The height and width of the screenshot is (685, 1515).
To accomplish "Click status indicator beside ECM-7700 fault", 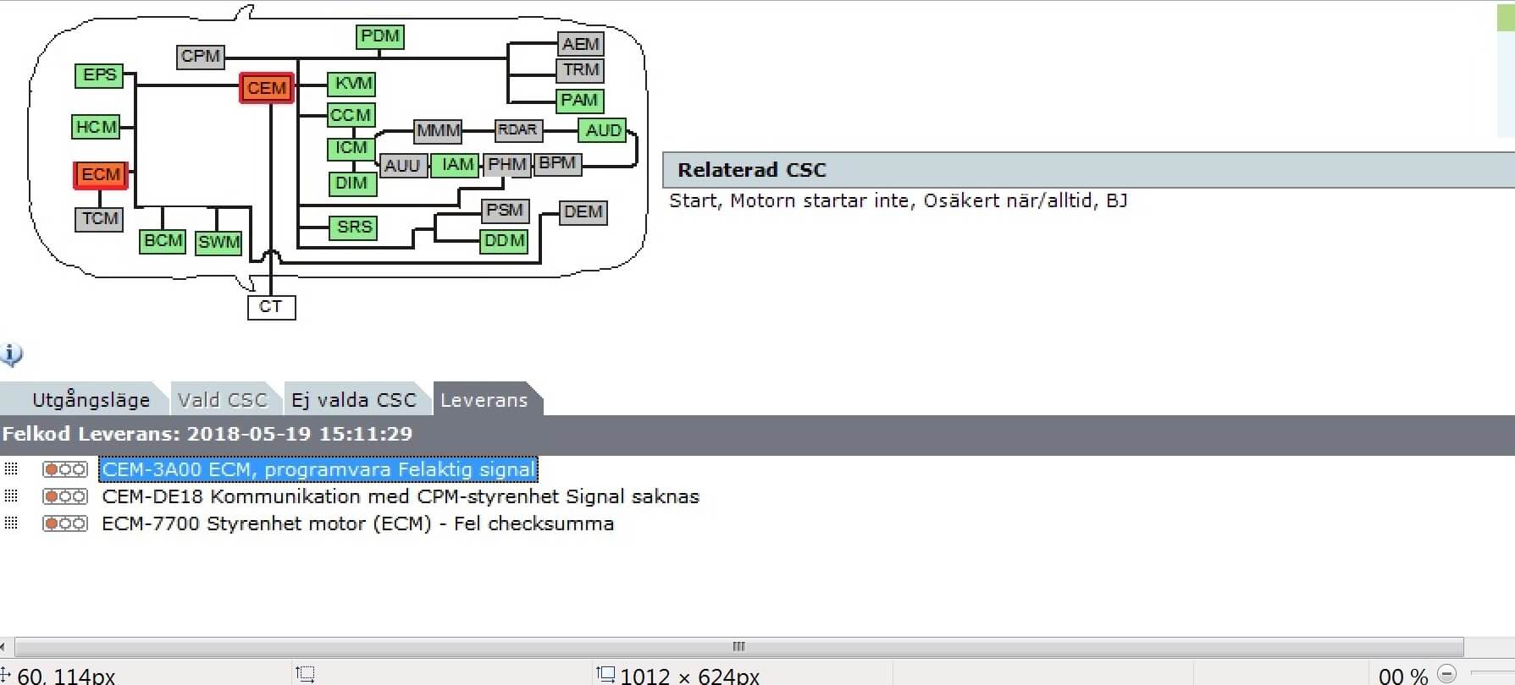I will pyautogui.click(x=65, y=523).
